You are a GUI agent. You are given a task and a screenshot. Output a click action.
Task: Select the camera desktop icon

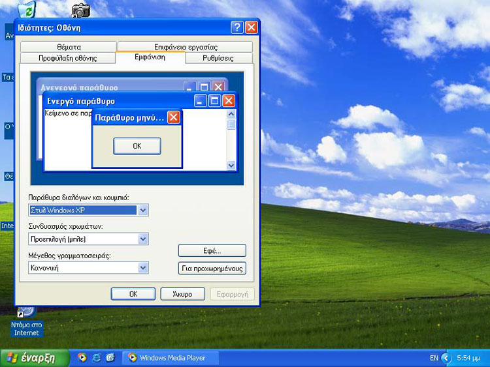81,10
